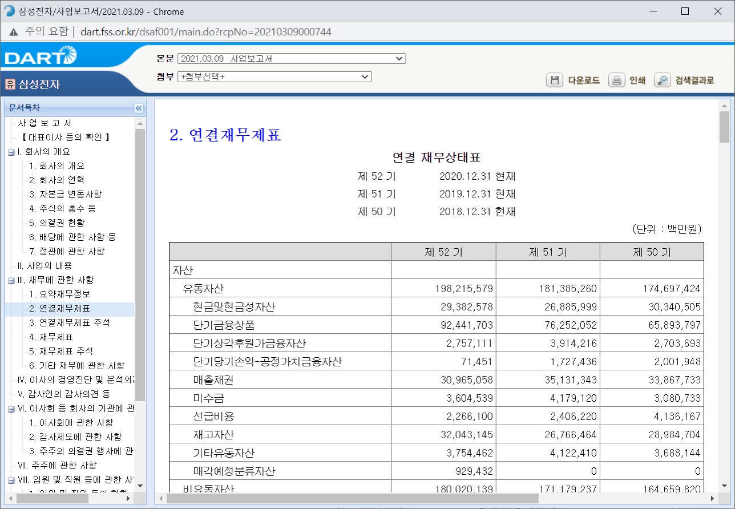
Task: Click the 미수금 value 4,179,120
Action: [574, 398]
